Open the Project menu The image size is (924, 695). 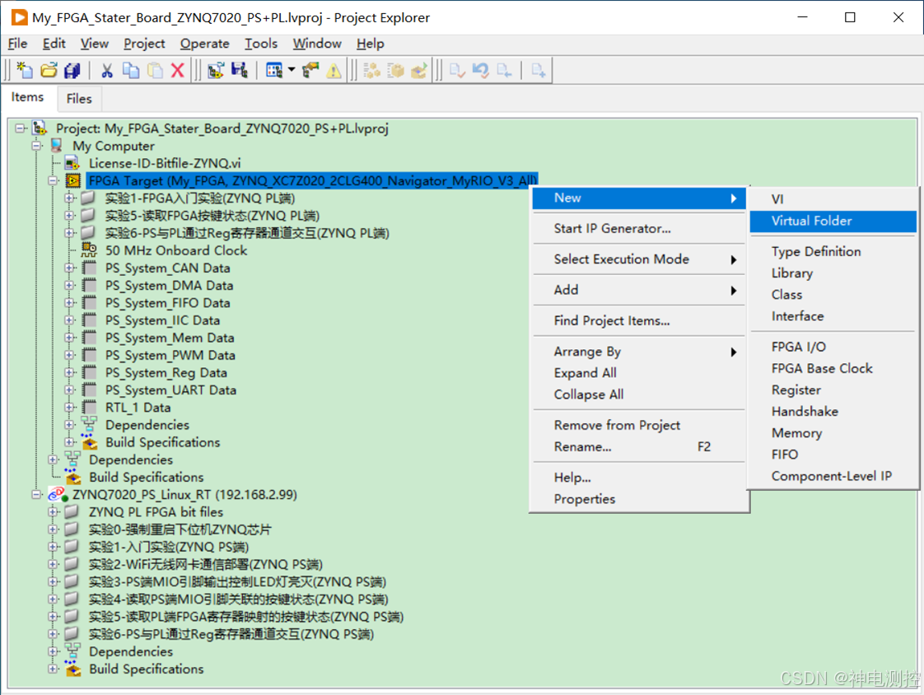coord(144,43)
